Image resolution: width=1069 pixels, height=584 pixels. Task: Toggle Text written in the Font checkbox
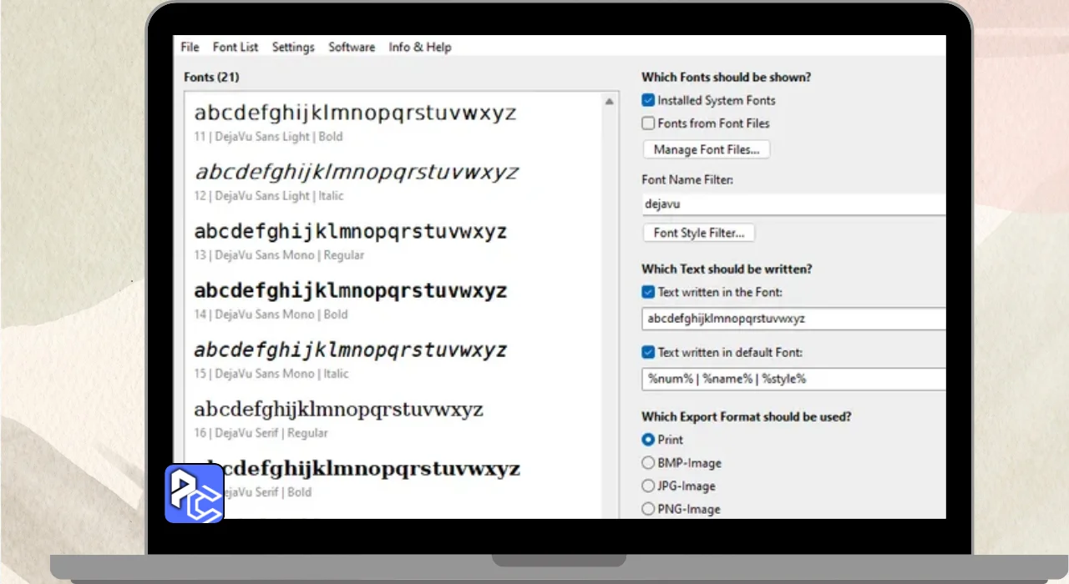(648, 292)
